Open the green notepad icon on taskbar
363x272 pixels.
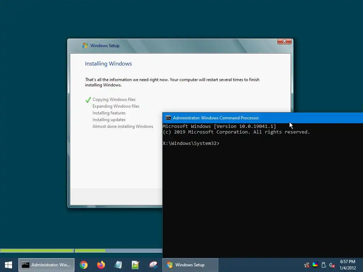[135, 265]
